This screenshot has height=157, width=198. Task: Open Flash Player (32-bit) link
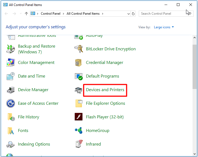[105, 117]
